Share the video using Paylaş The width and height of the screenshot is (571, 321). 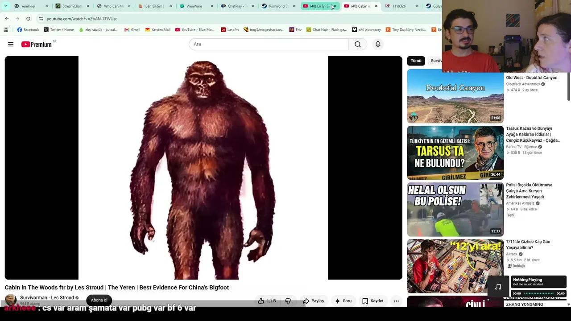[313, 301]
